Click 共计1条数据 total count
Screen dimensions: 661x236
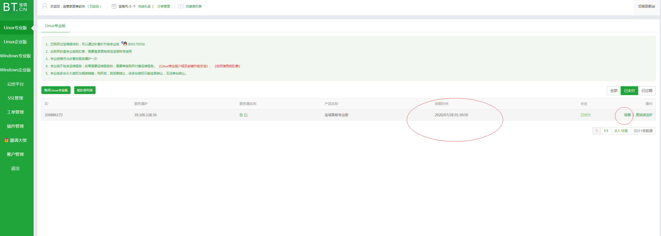click(x=643, y=131)
